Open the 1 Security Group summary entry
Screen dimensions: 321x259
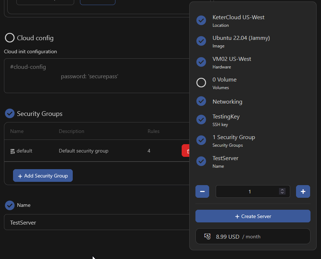coord(233,140)
